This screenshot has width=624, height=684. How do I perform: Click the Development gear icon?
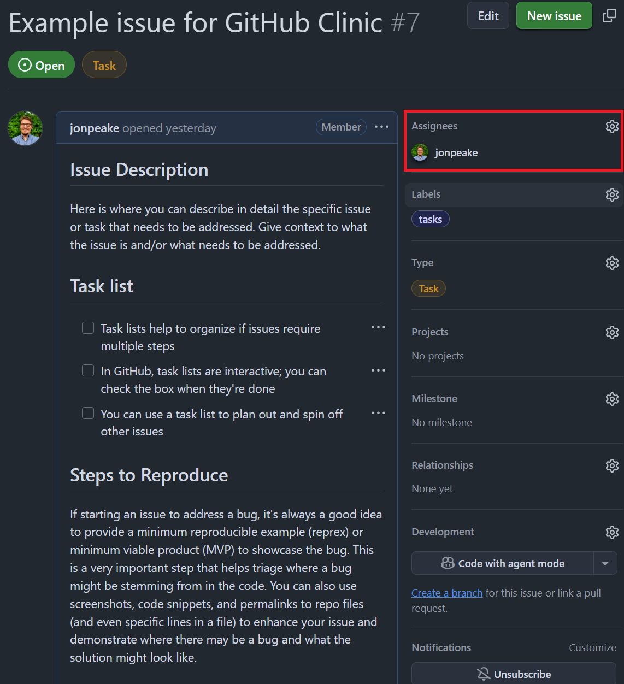(611, 532)
